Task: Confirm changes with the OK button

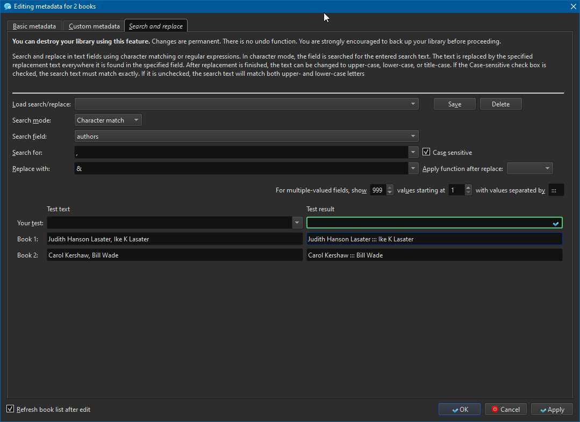Action: (460, 410)
